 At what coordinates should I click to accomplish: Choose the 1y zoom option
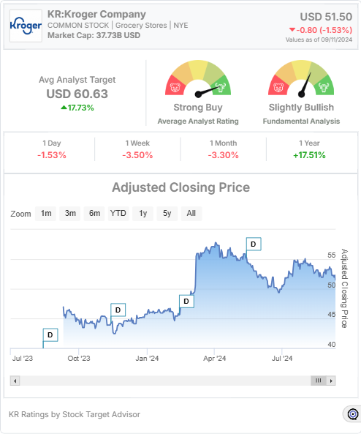point(143,214)
